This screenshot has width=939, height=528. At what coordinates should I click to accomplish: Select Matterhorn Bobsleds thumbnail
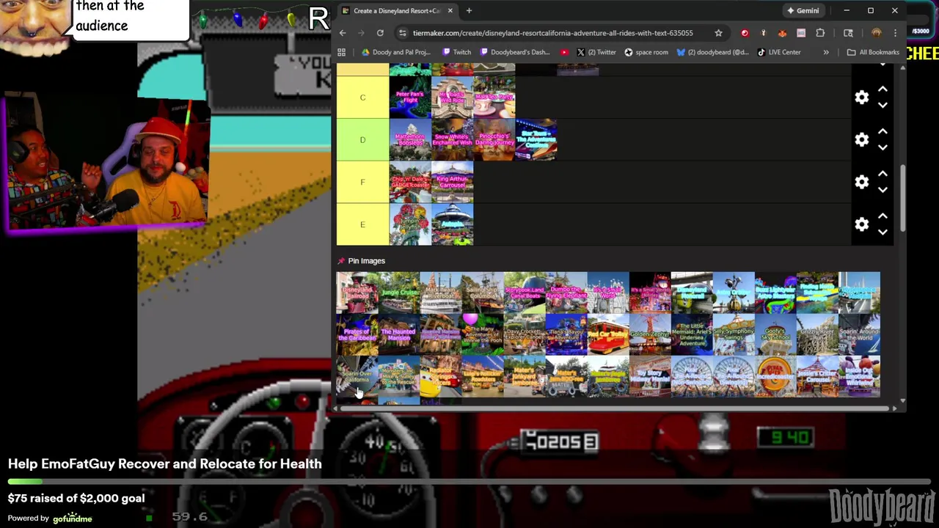(410, 140)
